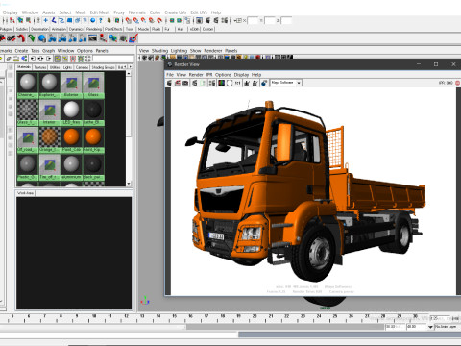Image resolution: width=461 pixels, height=346 pixels.
Task: Open the Create UVs menu
Action: (x=176, y=12)
